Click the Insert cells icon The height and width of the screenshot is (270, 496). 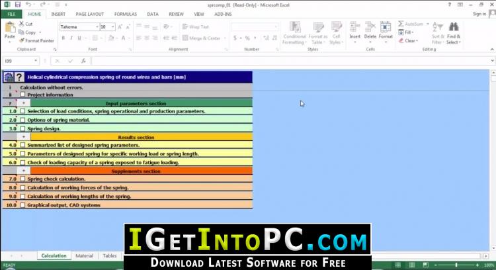[355, 27]
